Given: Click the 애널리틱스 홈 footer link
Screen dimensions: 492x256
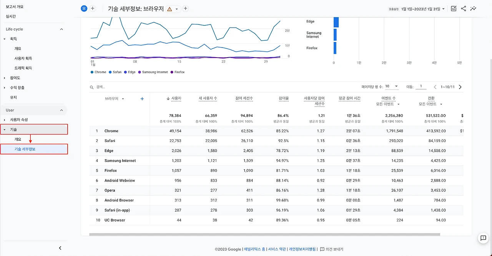Looking at the screenshot, I should click(254, 249).
